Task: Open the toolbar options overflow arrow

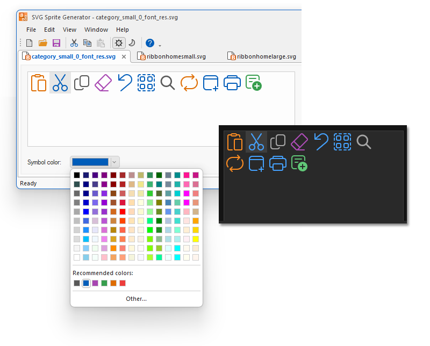Action: point(160,44)
